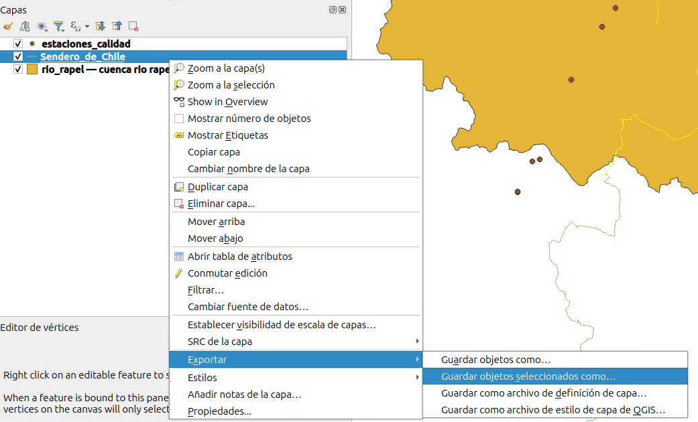The image size is (698, 422).
Task: Toggle visibility of estaciones_calidad layer
Action: pyautogui.click(x=18, y=44)
